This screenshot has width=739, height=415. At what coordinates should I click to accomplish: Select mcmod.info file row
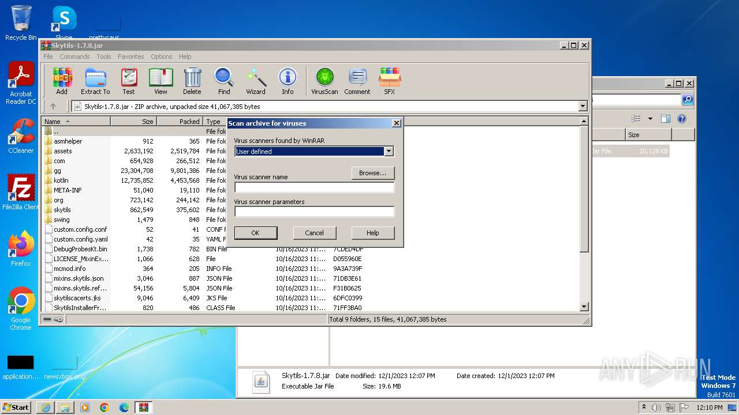click(x=69, y=269)
